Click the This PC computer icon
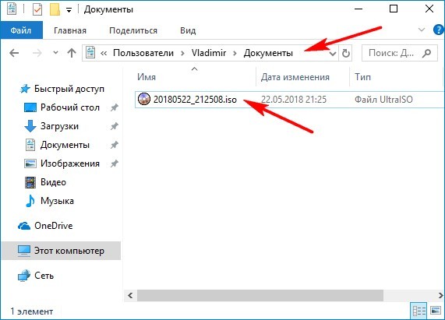The height and width of the screenshot is (320, 445). (x=24, y=251)
